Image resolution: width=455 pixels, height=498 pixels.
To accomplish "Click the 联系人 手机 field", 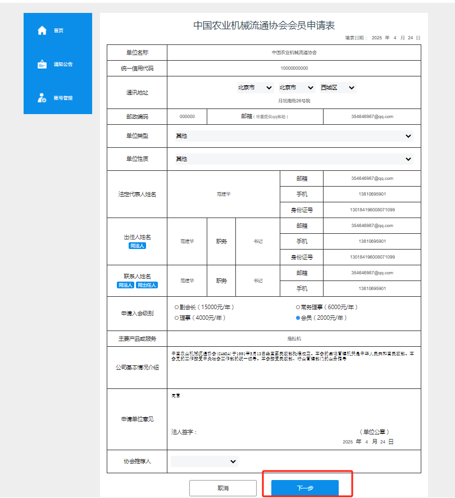I will click(x=372, y=288).
